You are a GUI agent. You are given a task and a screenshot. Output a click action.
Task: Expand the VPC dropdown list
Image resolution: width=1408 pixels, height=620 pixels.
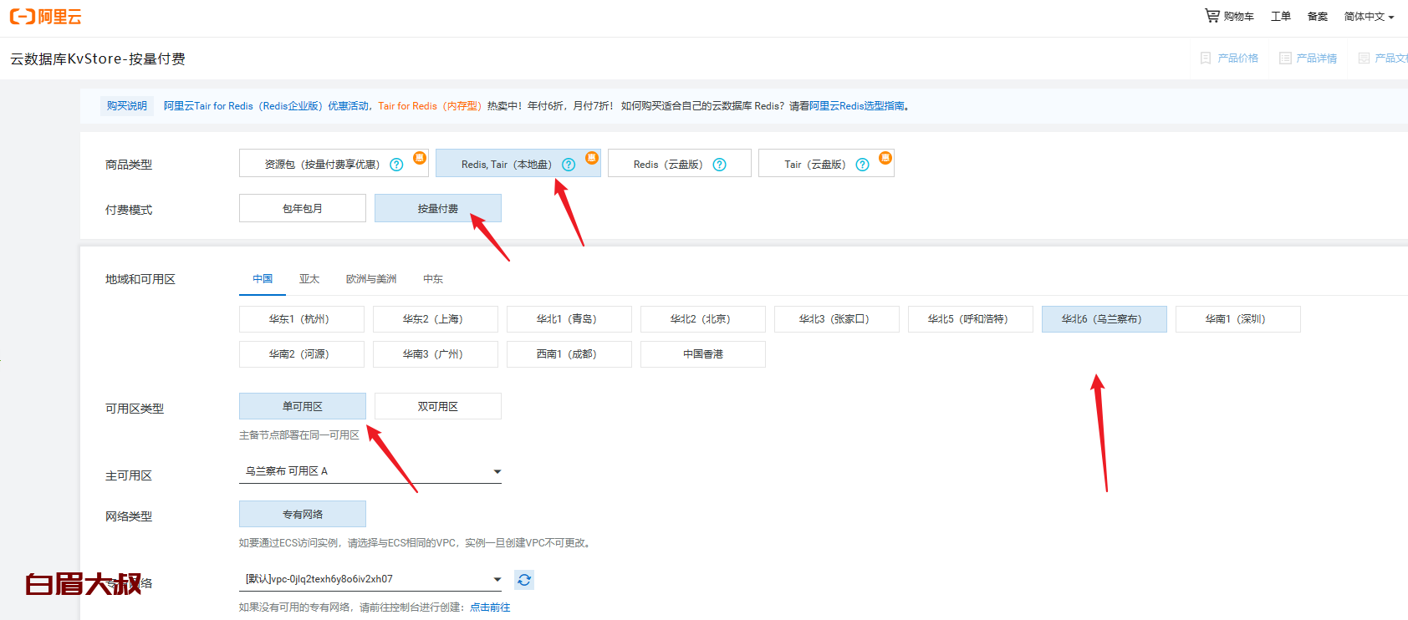point(370,579)
